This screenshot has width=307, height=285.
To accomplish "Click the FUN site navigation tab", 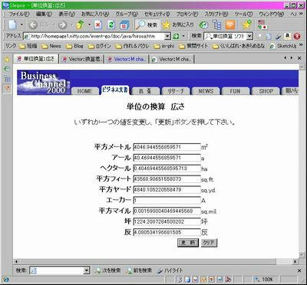I will tap(235, 91).
